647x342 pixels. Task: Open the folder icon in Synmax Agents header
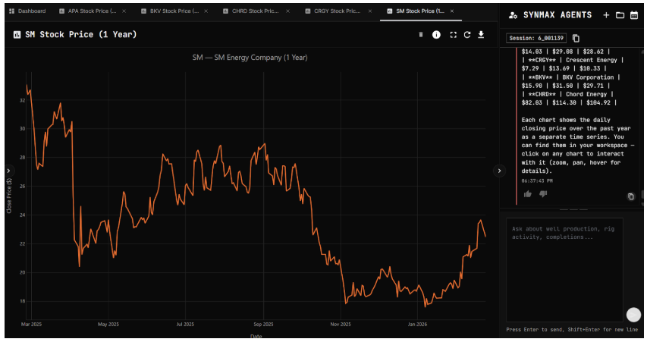pos(620,15)
